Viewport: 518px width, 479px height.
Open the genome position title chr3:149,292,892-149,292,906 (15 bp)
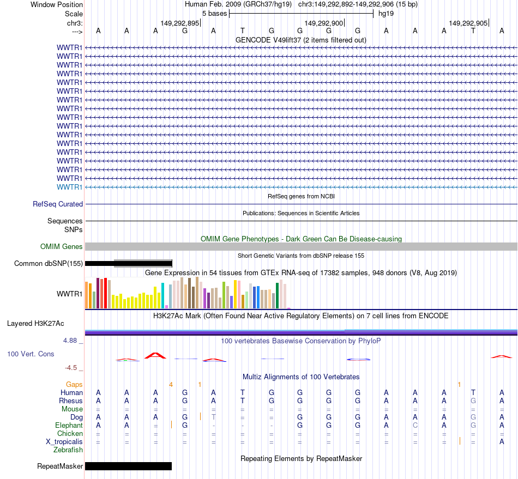tap(358, 4)
